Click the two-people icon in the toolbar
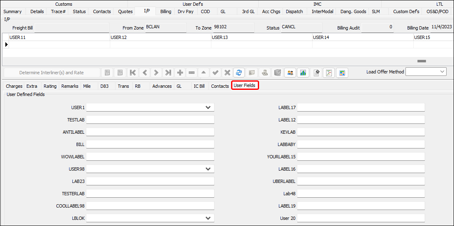This screenshot has width=454, height=226. [290, 73]
